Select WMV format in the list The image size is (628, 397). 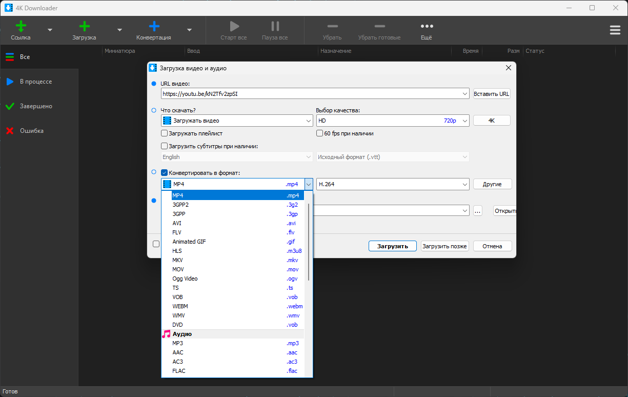[233, 315]
